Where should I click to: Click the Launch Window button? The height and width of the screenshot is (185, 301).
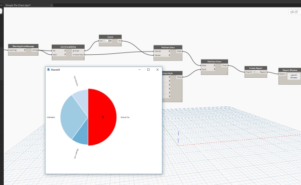pyautogui.click(x=293, y=76)
